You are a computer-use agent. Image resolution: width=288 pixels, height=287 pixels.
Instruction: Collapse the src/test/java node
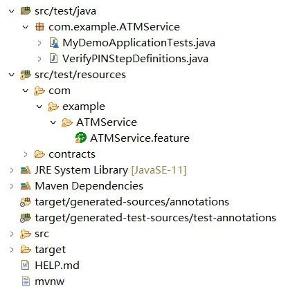[12, 11]
